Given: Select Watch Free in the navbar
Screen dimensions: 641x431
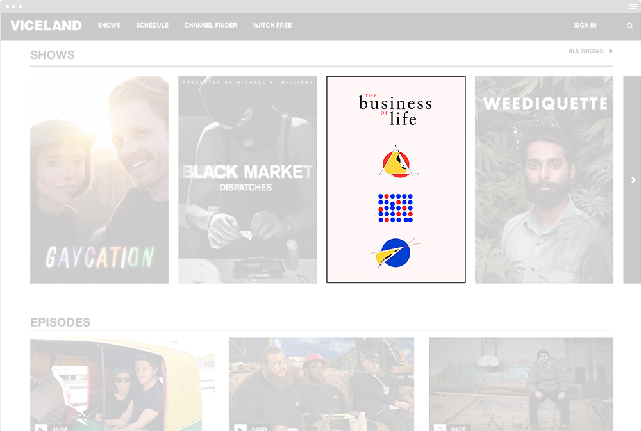Looking at the screenshot, I should pos(272,26).
